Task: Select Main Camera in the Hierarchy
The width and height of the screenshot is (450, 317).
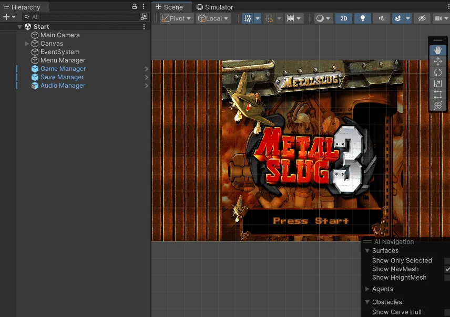Action: [x=60, y=35]
